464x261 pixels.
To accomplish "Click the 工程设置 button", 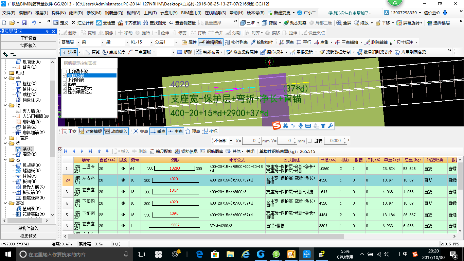I will 28,38.
